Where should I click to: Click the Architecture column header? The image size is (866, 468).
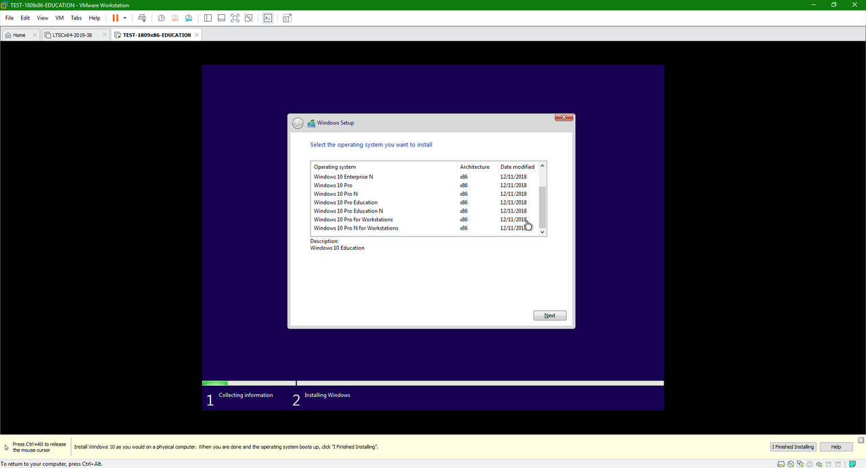point(477,167)
